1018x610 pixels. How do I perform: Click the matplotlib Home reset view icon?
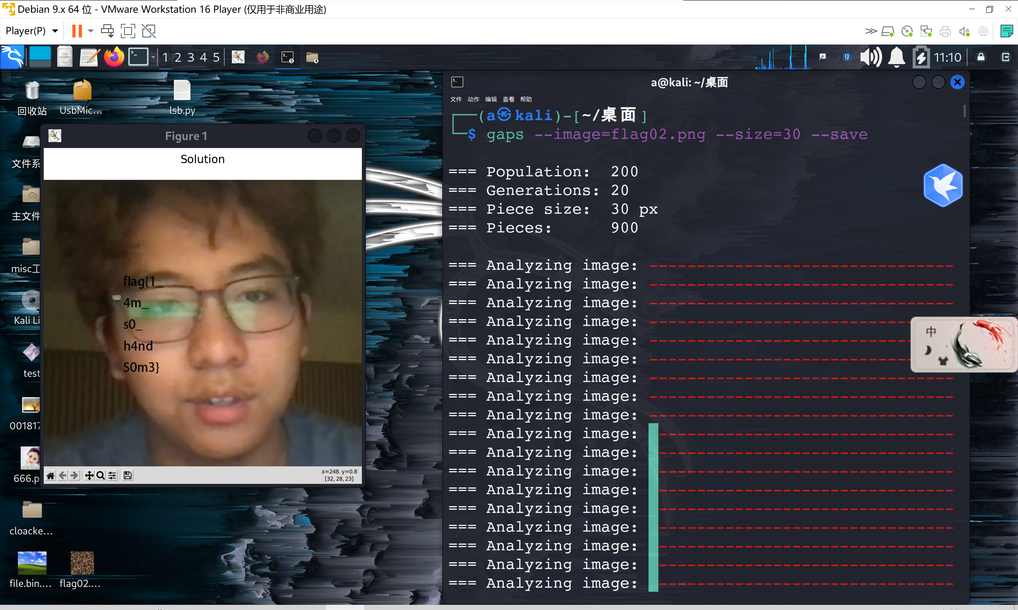point(51,476)
